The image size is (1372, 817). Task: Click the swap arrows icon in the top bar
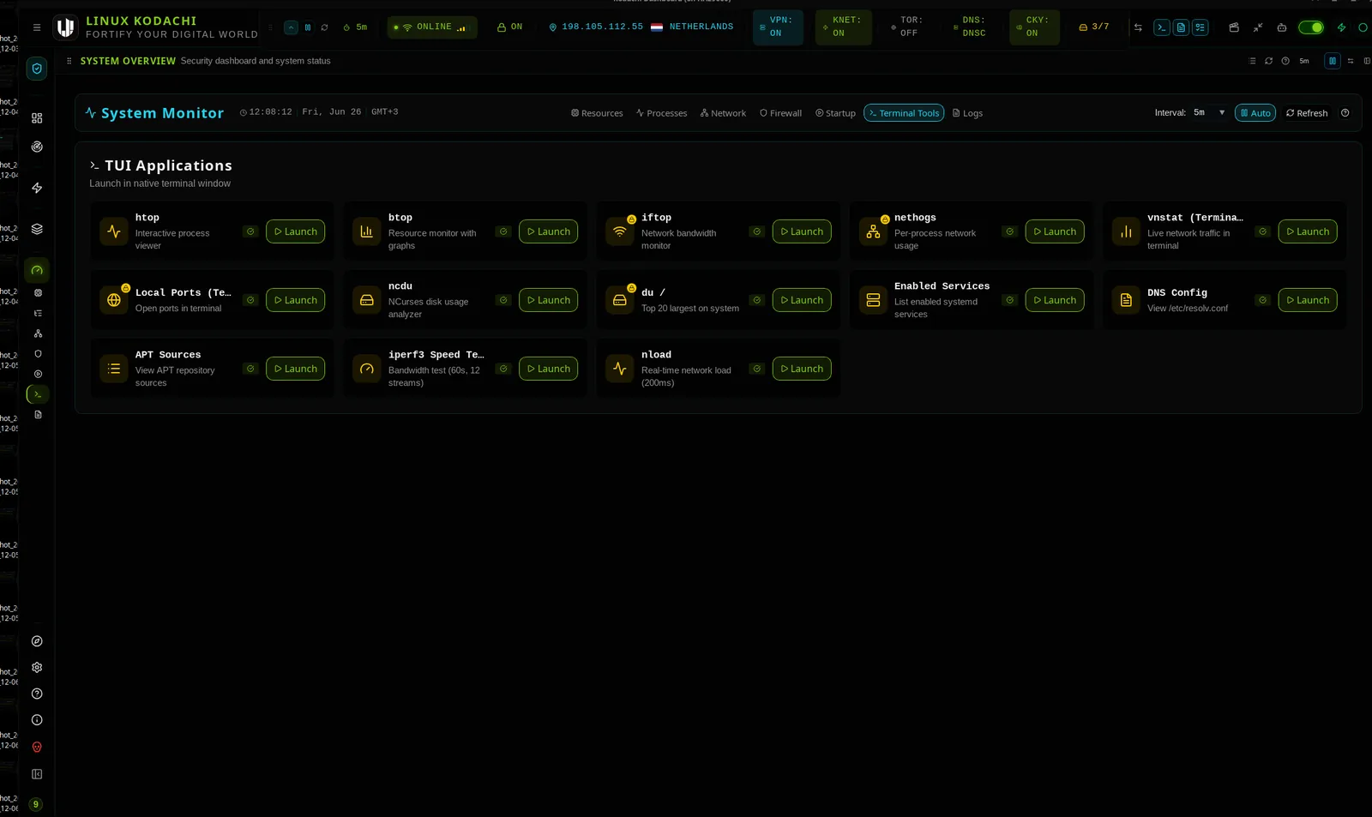coord(1138,27)
